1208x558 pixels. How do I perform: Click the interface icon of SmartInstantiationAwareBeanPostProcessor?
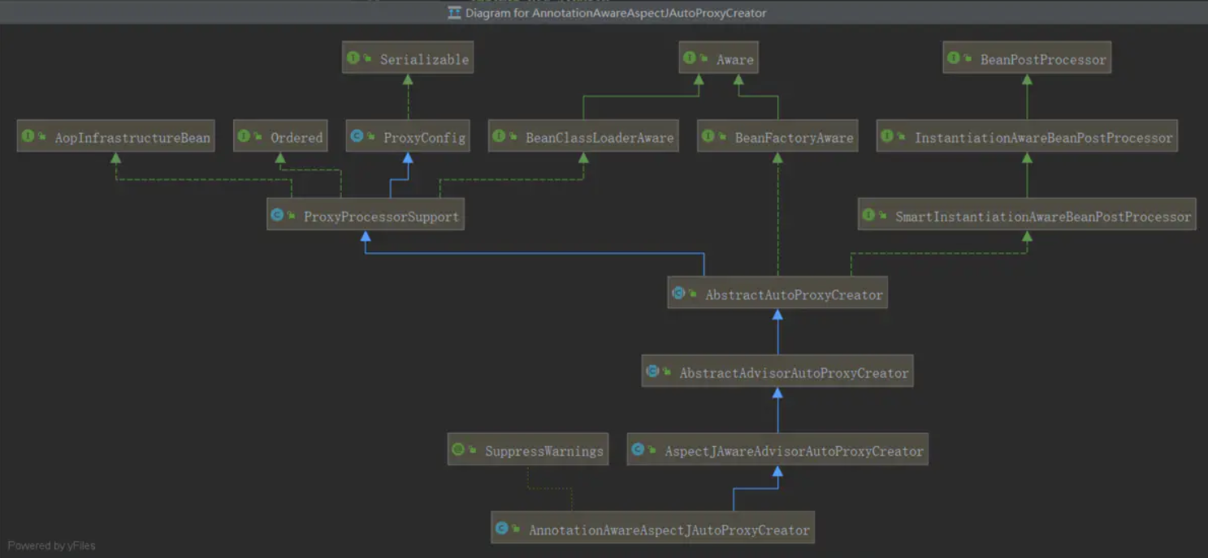[x=869, y=215]
